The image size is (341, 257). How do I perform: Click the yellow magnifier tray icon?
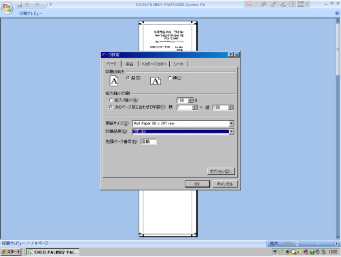[x=293, y=252]
